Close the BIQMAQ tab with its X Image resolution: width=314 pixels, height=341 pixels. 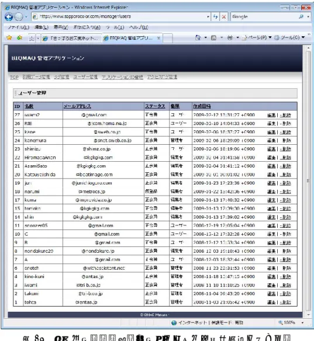(158, 38)
